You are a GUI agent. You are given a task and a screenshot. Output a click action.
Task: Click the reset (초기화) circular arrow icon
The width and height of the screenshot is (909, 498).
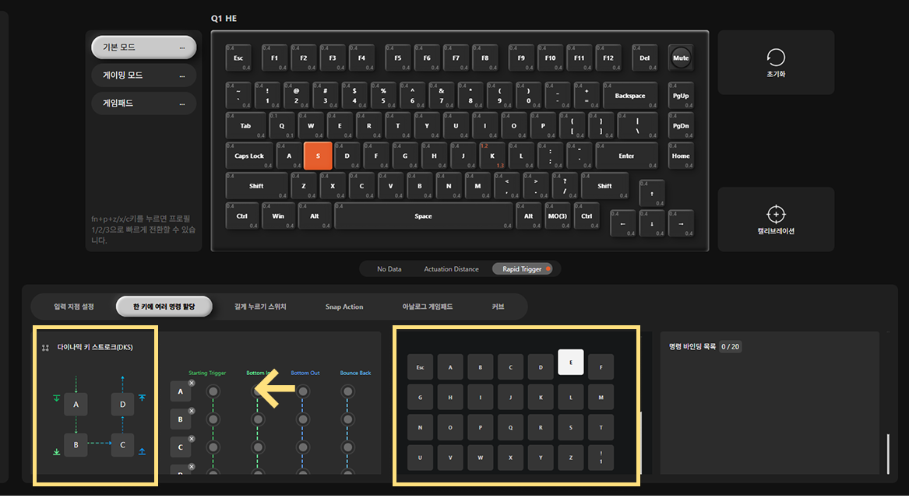click(x=776, y=58)
